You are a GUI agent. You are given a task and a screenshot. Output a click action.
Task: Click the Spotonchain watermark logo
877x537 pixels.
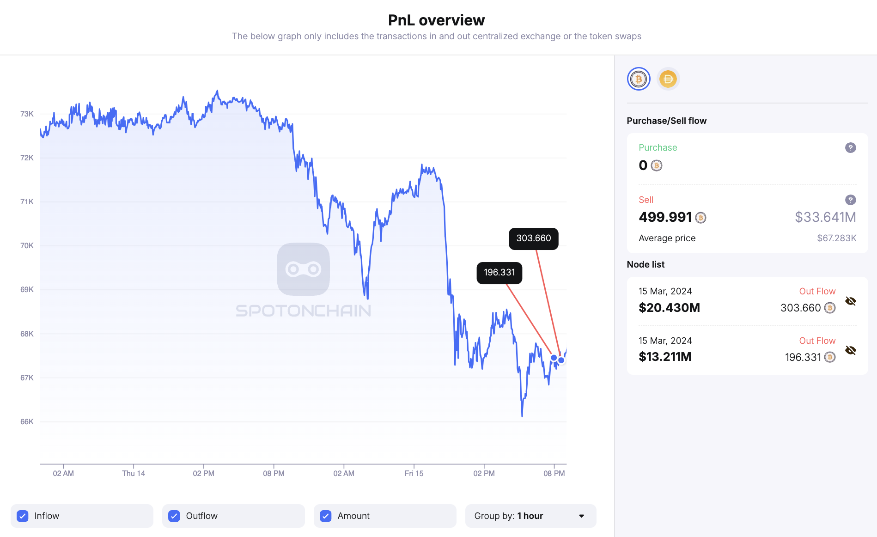click(303, 269)
